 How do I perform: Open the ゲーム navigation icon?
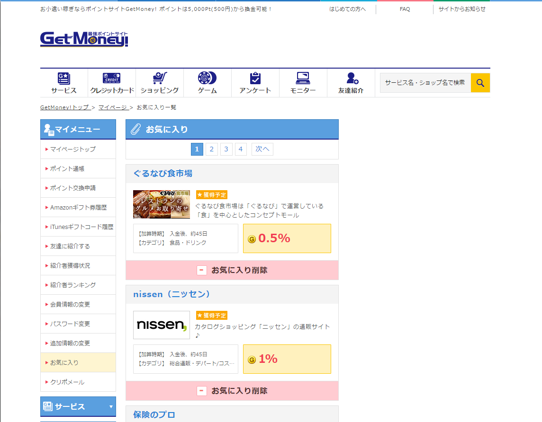tap(208, 78)
